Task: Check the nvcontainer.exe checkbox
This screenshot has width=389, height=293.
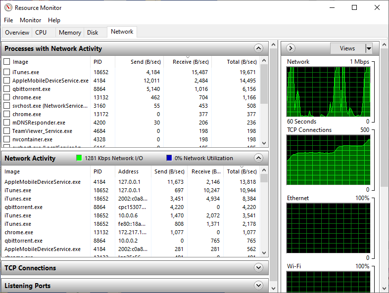Action: click(7, 139)
